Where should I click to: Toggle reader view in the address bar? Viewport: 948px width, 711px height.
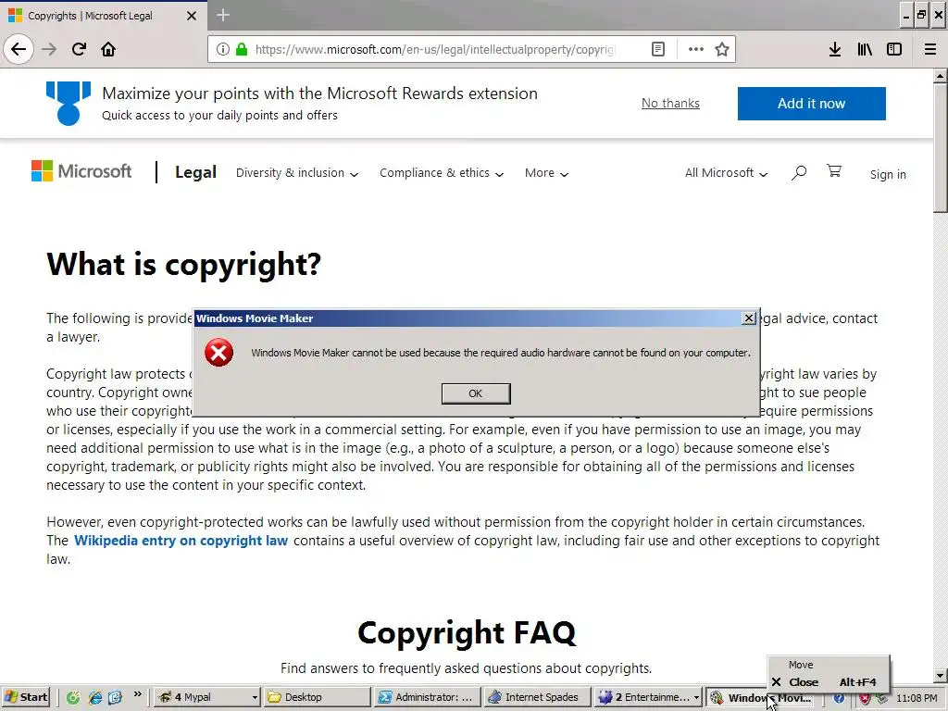tap(658, 49)
